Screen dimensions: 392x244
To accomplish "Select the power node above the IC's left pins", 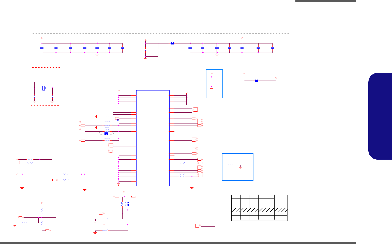I will 119,91.
